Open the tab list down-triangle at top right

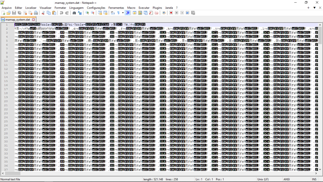point(314,8)
